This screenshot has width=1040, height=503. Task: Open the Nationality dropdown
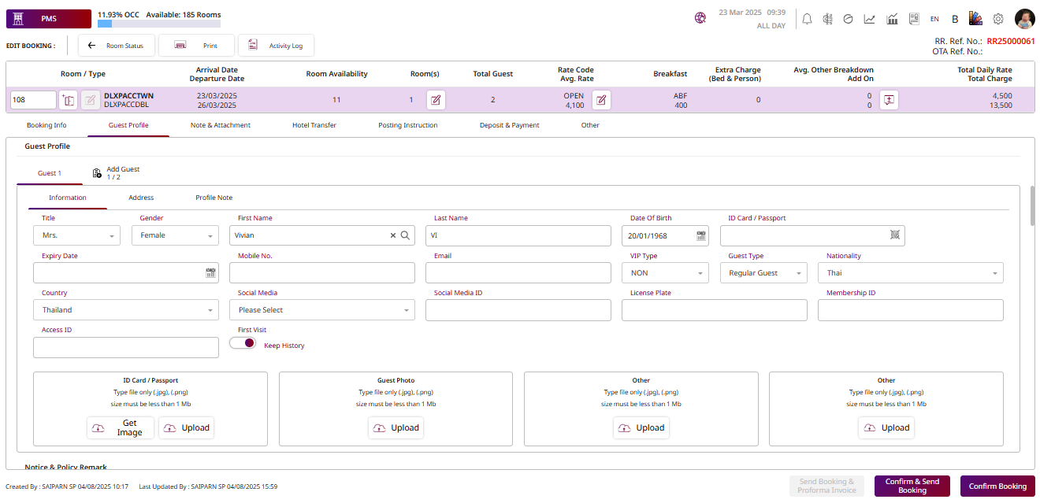910,273
